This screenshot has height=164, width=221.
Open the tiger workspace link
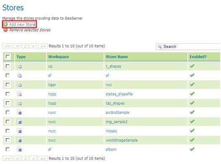[x=52, y=85]
